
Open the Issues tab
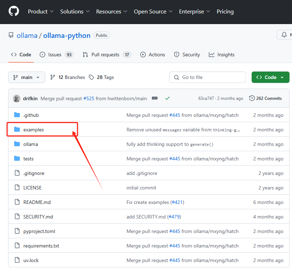[57, 55]
